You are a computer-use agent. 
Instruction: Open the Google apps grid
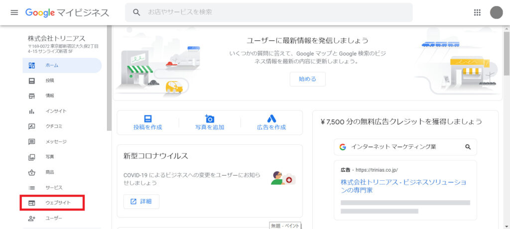click(477, 12)
